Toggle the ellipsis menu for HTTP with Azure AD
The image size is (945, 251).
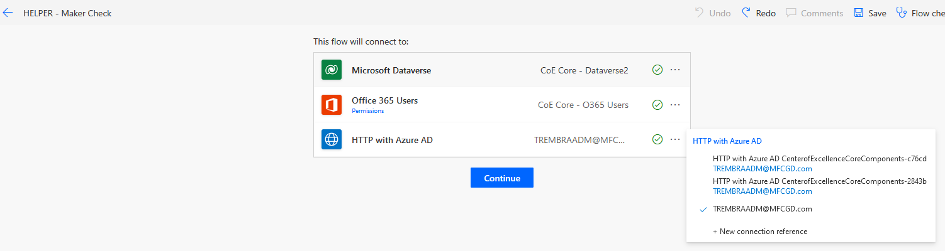coord(675,139)
